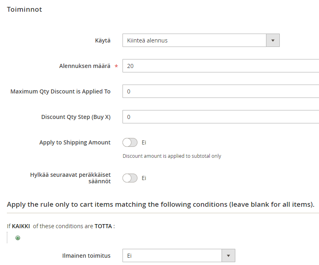Toggle the Apply to Shipping Amount switch

click(x=130, y=142)
